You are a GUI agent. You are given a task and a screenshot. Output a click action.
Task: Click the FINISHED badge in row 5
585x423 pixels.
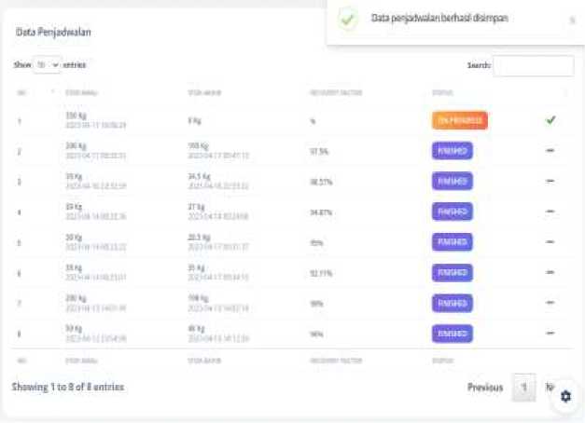tap(453, 242)
